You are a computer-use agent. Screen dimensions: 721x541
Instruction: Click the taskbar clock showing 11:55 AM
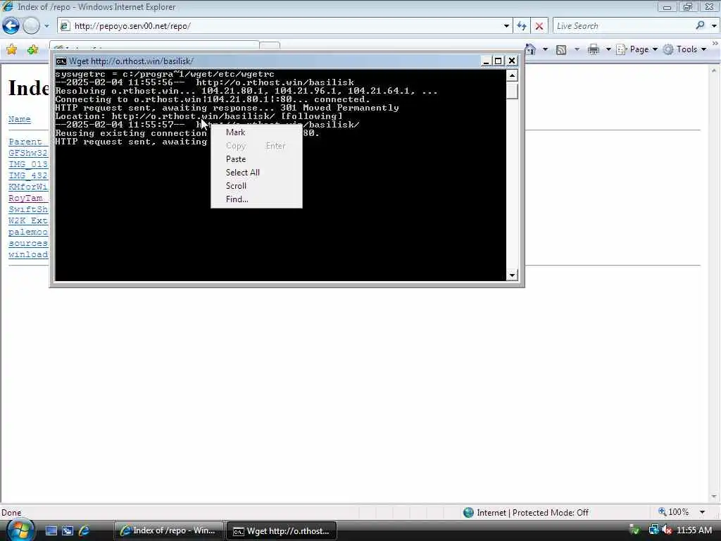(x=694, y=530)
